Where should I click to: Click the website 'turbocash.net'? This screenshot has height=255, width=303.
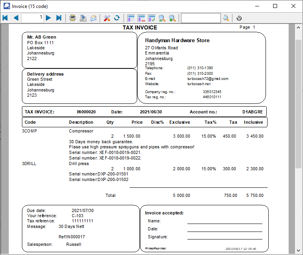click(x=199, y=84)
